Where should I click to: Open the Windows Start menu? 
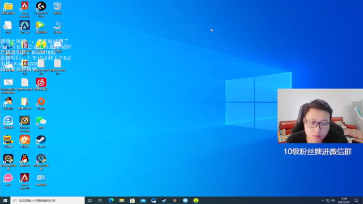[x=5, y=200]
